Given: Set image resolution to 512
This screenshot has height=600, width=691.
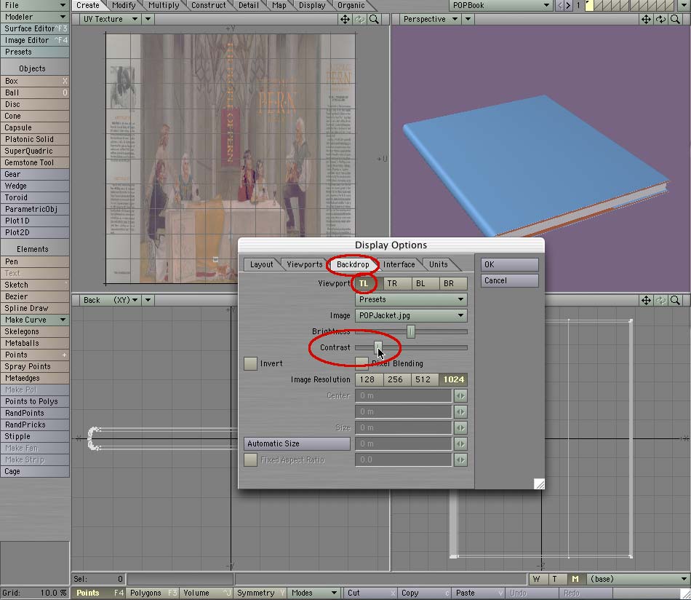Looking at the screenshot, I should point(423,379).
